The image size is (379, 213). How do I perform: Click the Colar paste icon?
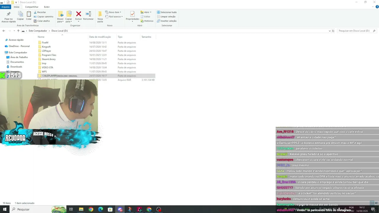(x=29, y=16)
